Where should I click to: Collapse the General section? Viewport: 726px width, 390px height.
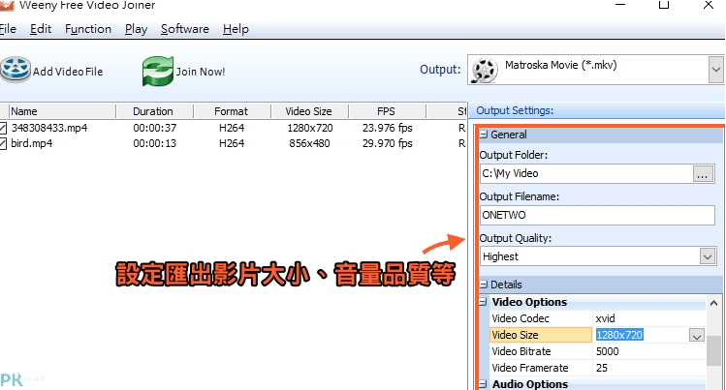point(484,135)
